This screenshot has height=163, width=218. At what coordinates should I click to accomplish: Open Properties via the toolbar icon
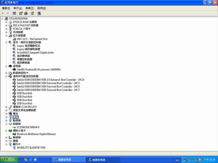pos(21,13)
